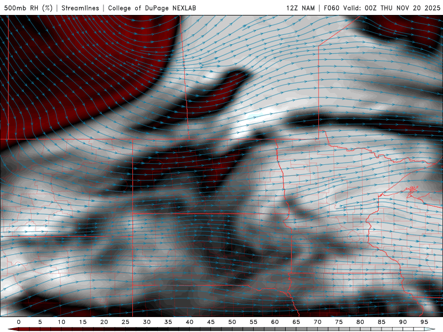Click the "85" label on color scale
Image resolution: width=443 pixels, height=332 pixels.
381,322
